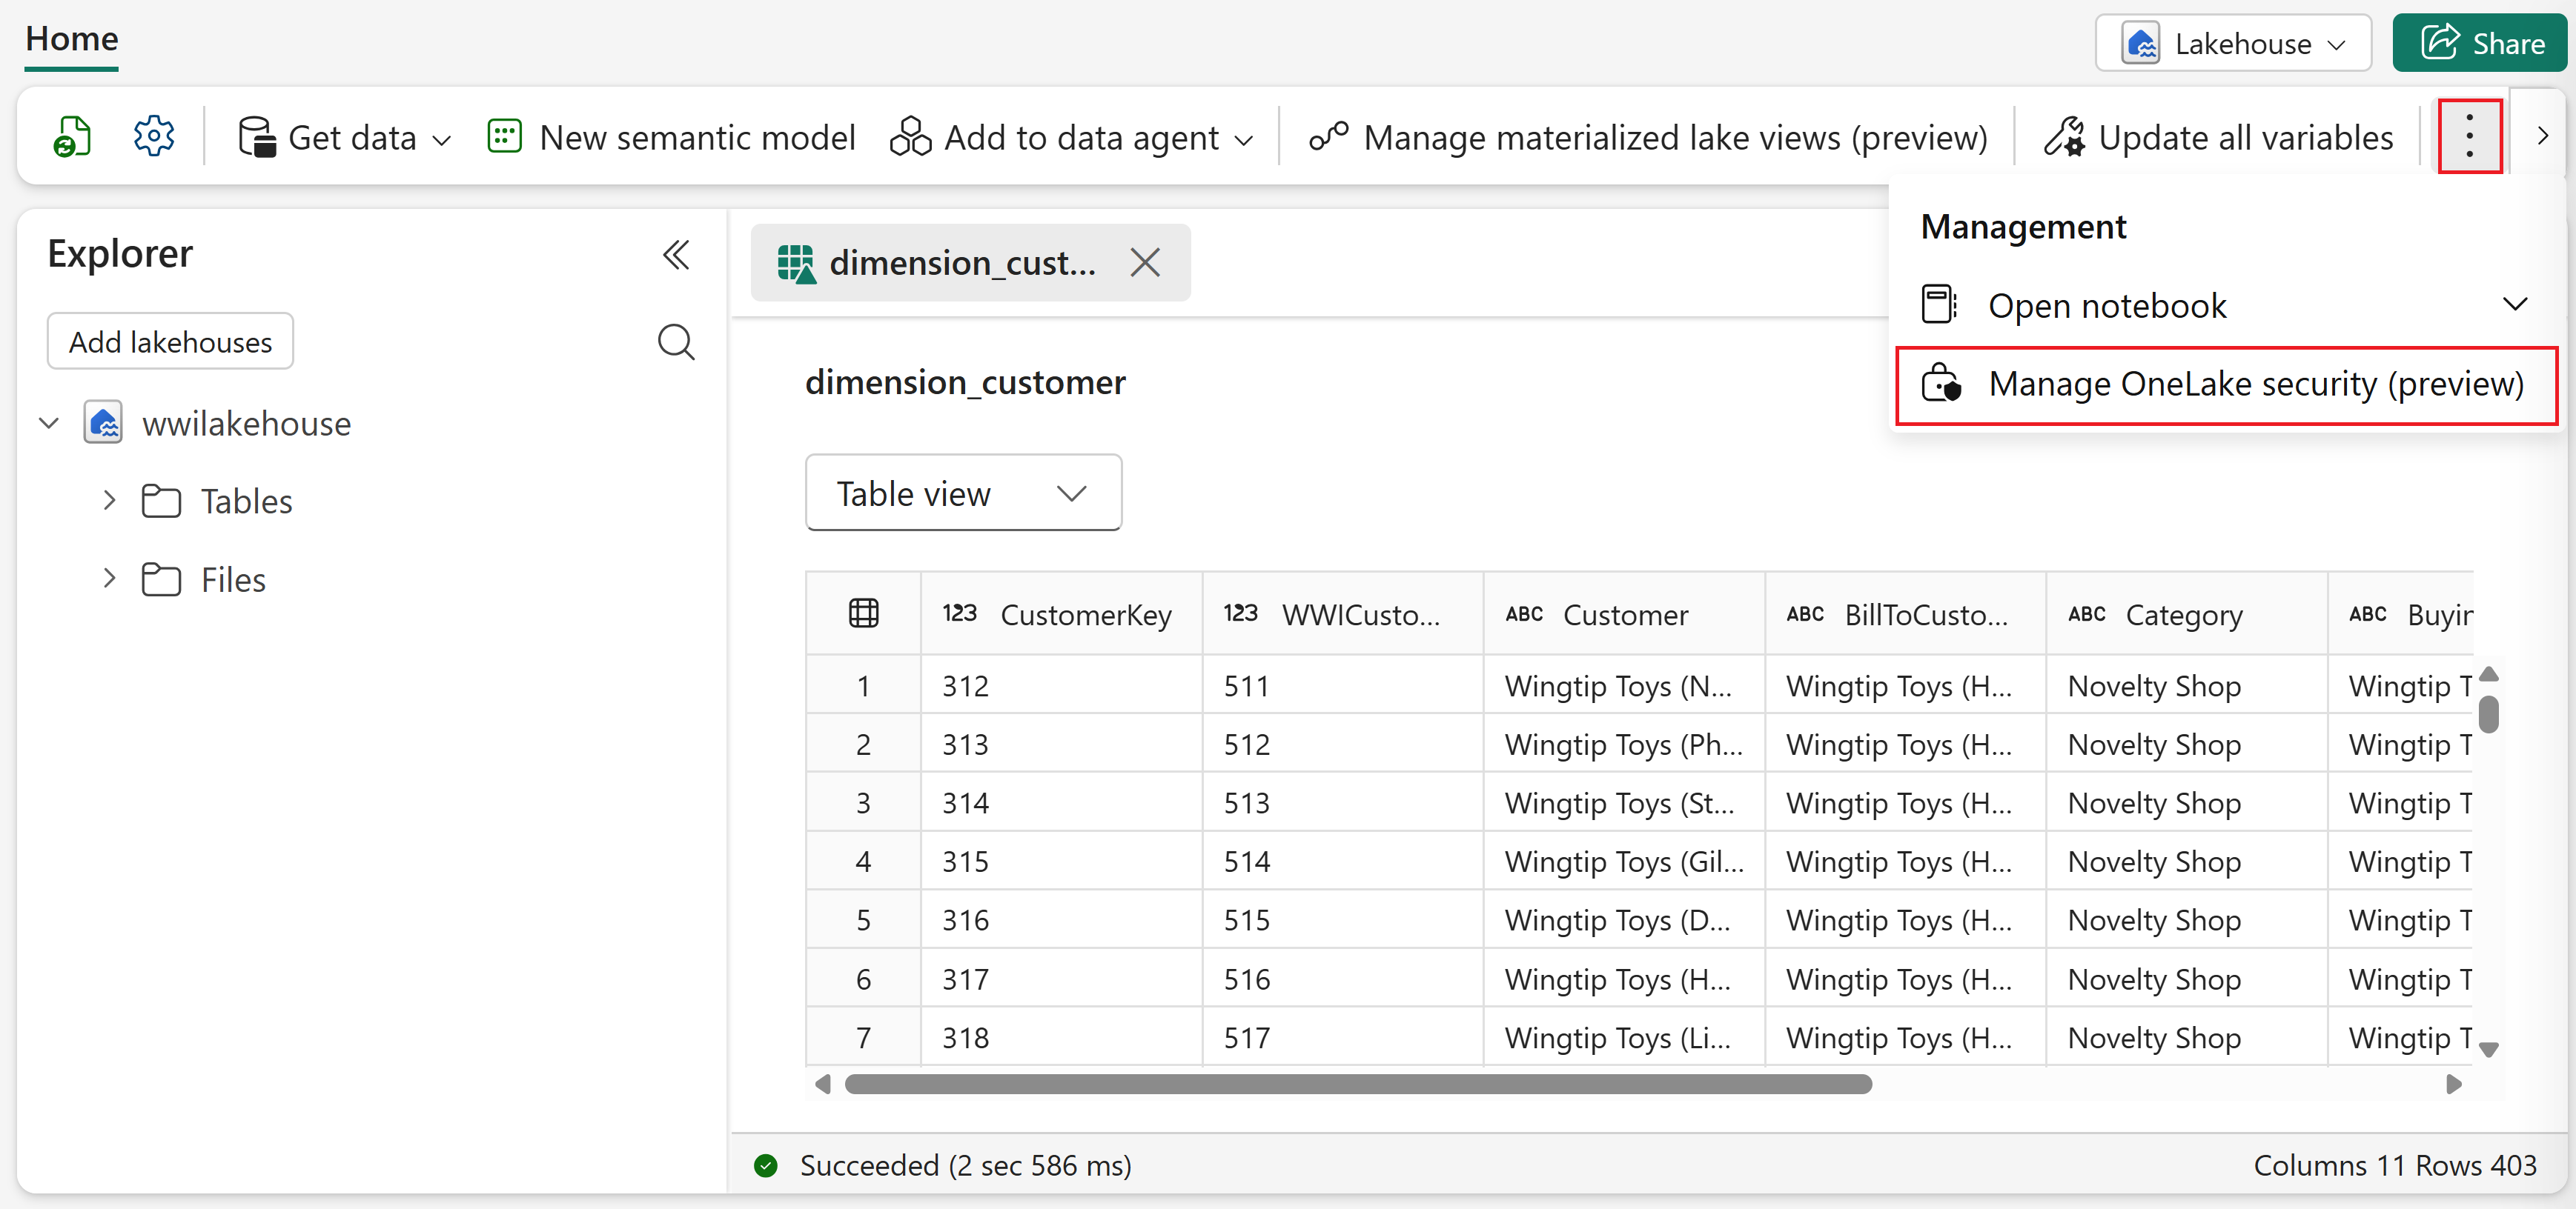Click the Novelty Shop cell in row 2
The height and width of the screenshot is (1209, 2576).
2186,745
